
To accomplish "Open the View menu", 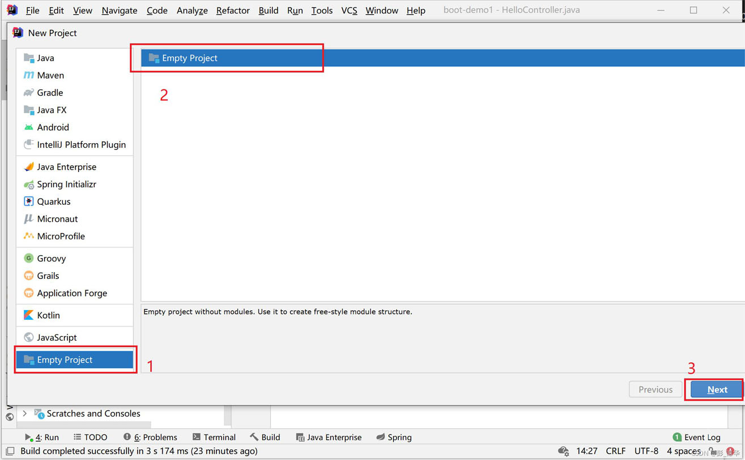I will click(82, 10).
